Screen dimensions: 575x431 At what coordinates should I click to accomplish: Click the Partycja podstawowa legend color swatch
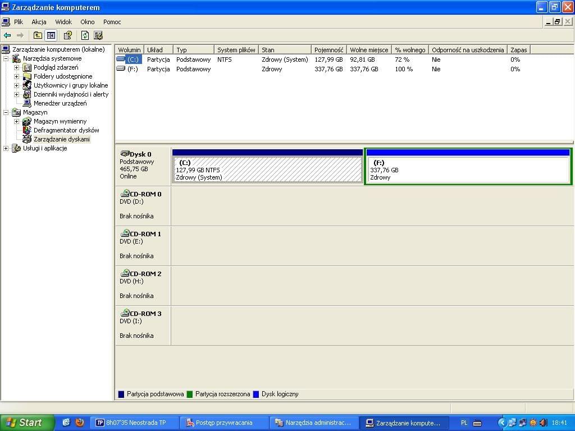[121, 395]
